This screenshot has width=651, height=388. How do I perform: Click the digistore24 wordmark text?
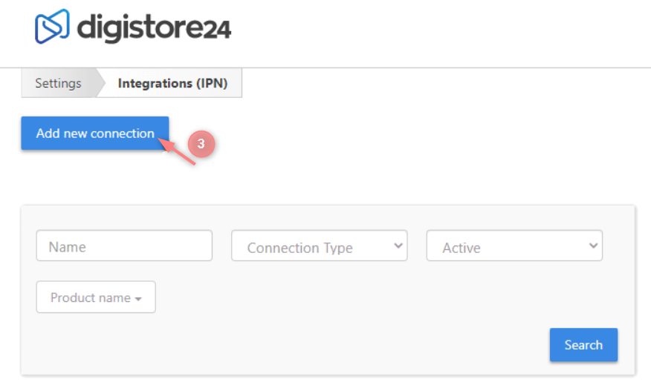154,27
